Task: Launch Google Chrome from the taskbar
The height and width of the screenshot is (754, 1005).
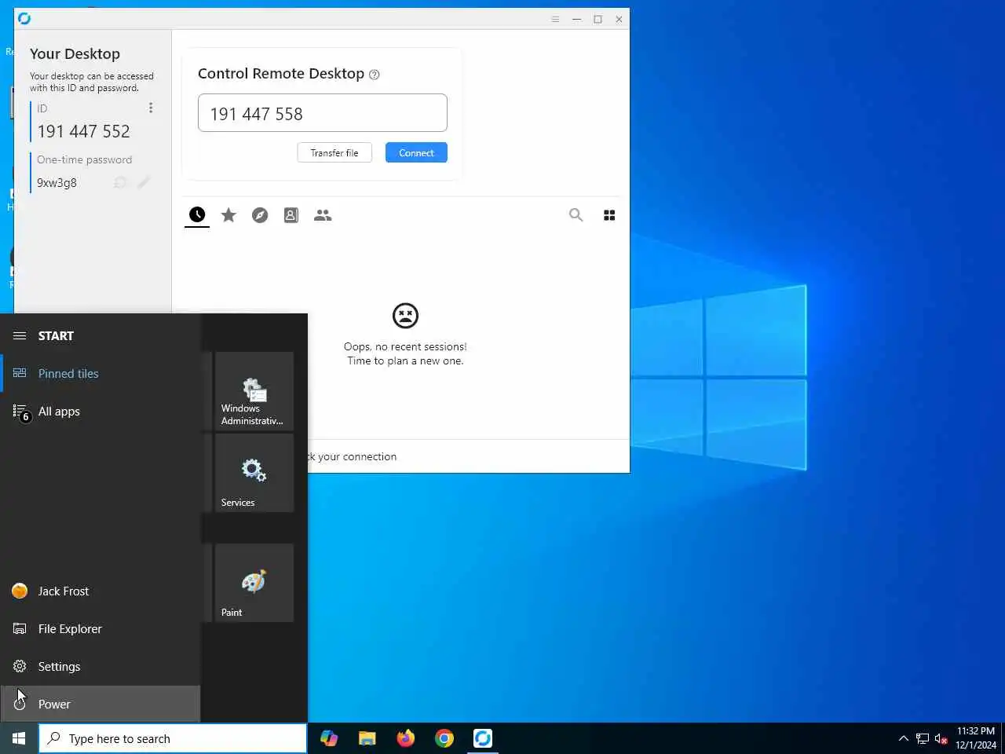Action: (x=444, y=738)
